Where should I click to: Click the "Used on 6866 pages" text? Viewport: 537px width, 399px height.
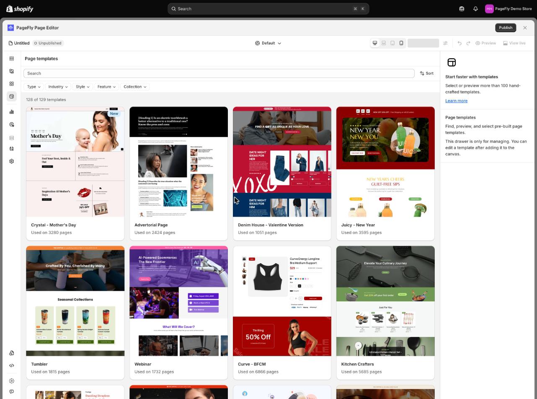258,372
